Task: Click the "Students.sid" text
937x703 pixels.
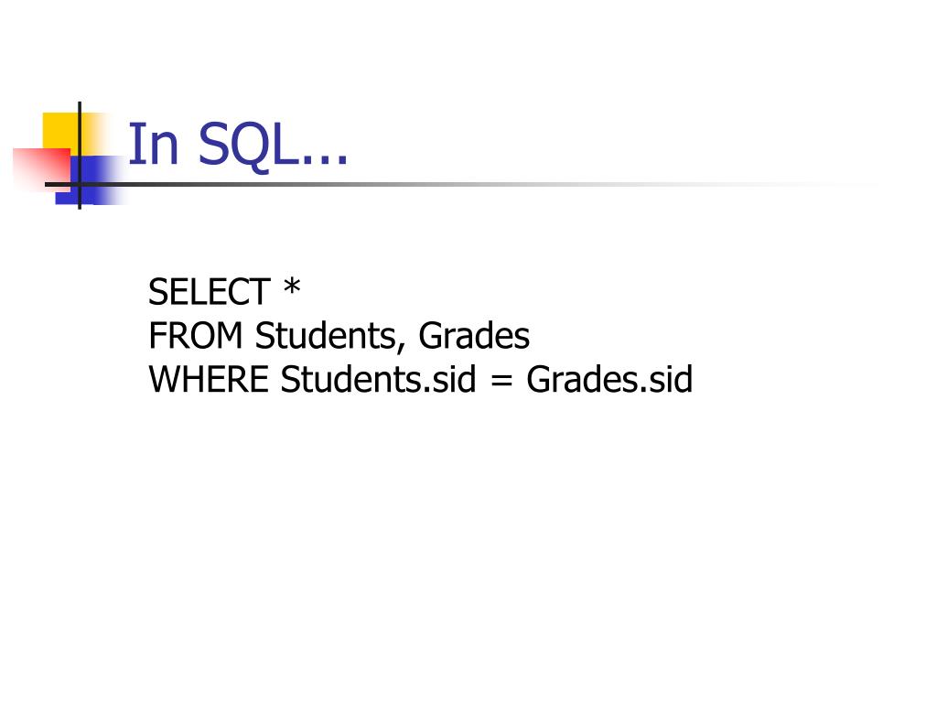Action: 378,379
